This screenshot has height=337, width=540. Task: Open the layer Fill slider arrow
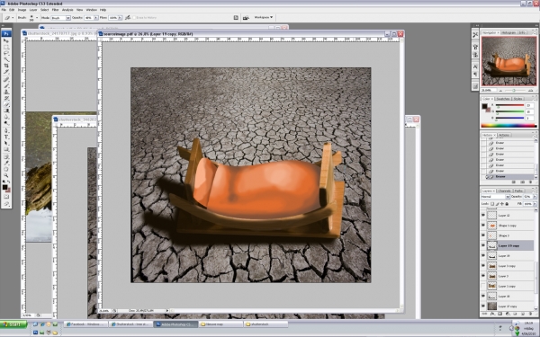tap(535, 204)
